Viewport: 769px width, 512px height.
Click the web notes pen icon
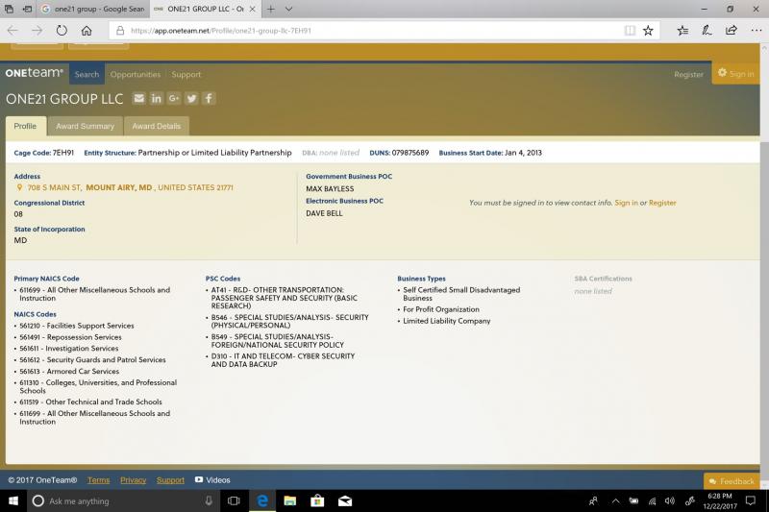(x=707, y=31)
